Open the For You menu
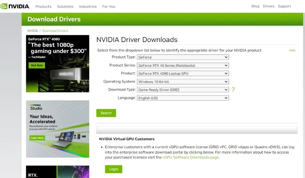The width and height of the screenshot is (305, 178). 109,6
